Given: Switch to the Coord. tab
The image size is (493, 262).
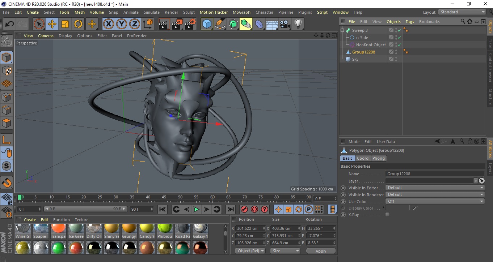Looking at the screenshot, I should (363, 158).
